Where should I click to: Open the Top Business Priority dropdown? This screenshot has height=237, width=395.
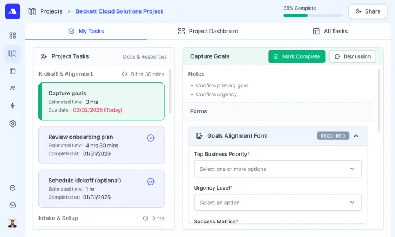[x=278, y=169]
